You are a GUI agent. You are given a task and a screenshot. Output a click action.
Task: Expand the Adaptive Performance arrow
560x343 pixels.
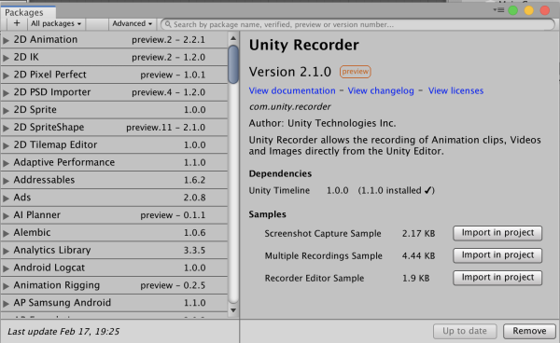(x=6, y=163)
